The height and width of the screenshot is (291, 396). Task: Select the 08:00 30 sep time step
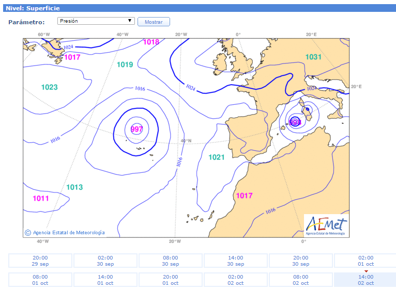171,261
